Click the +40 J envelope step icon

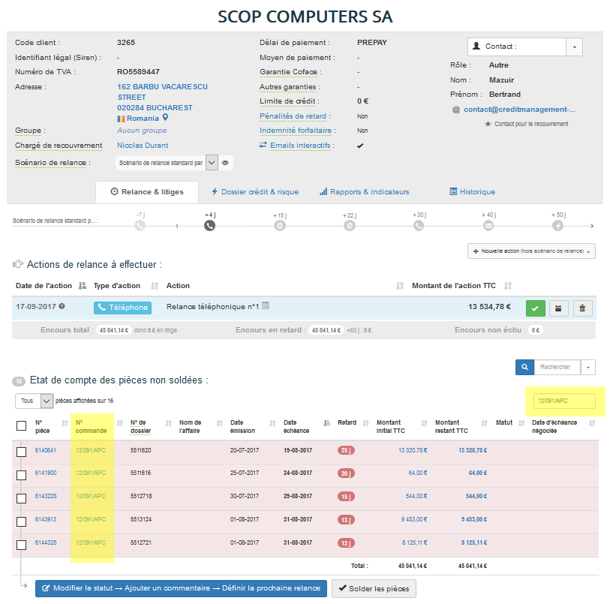[488, 225]
